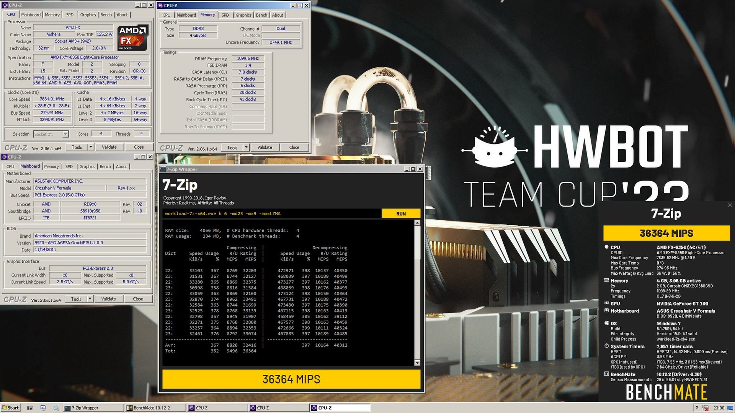Click the AMD FX Unlocked logo
The height and width of the screenshot is (413, 735).
click(132, 38)
